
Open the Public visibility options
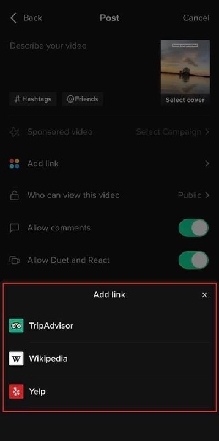(x=194, y=195)
